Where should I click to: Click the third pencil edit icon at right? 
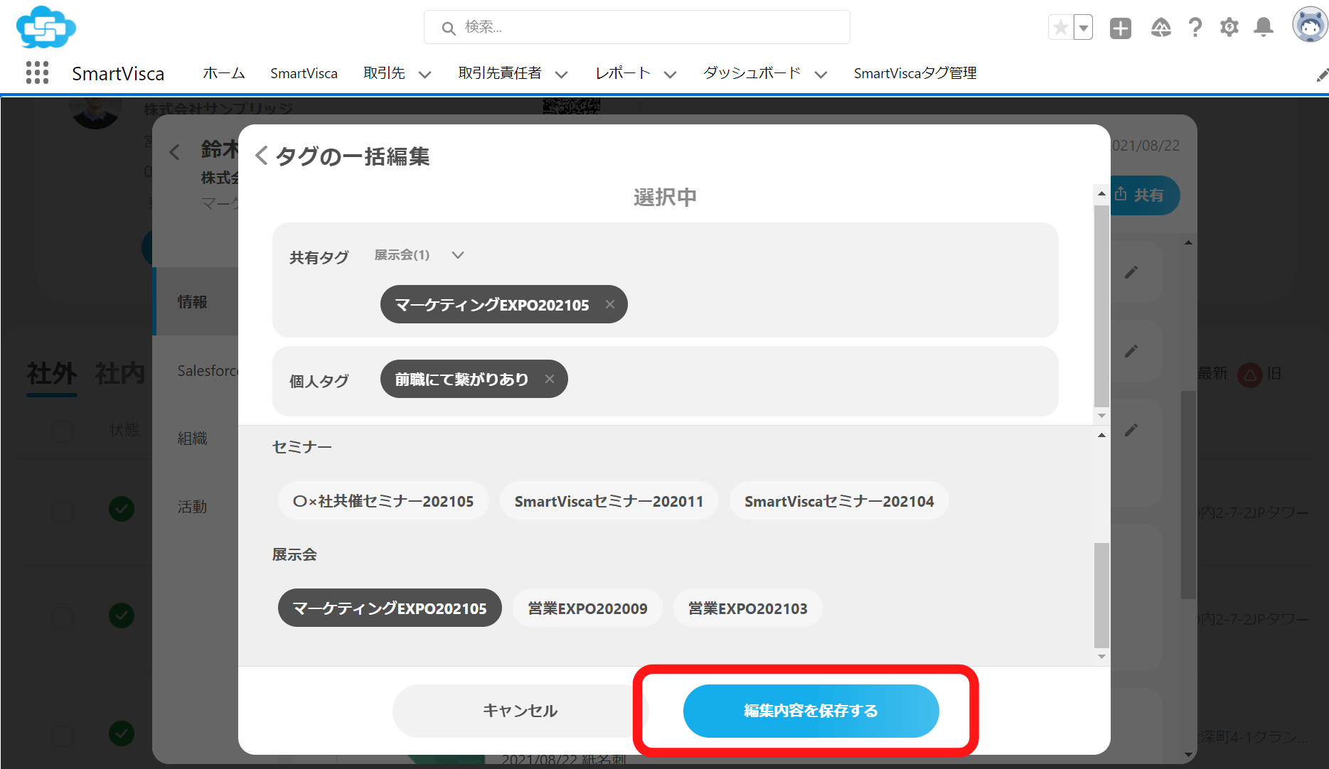tap(1131, 430)
